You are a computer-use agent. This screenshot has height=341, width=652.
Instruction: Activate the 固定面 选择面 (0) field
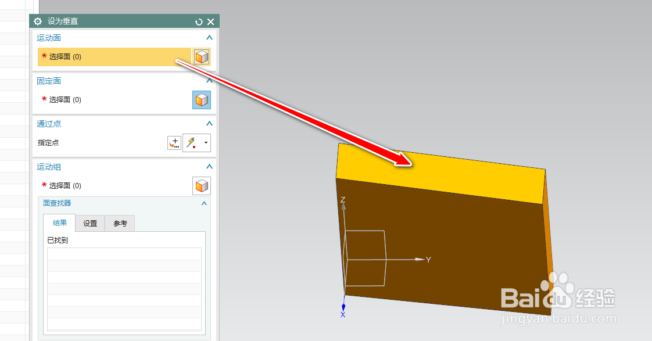click(x=114, y=100)
